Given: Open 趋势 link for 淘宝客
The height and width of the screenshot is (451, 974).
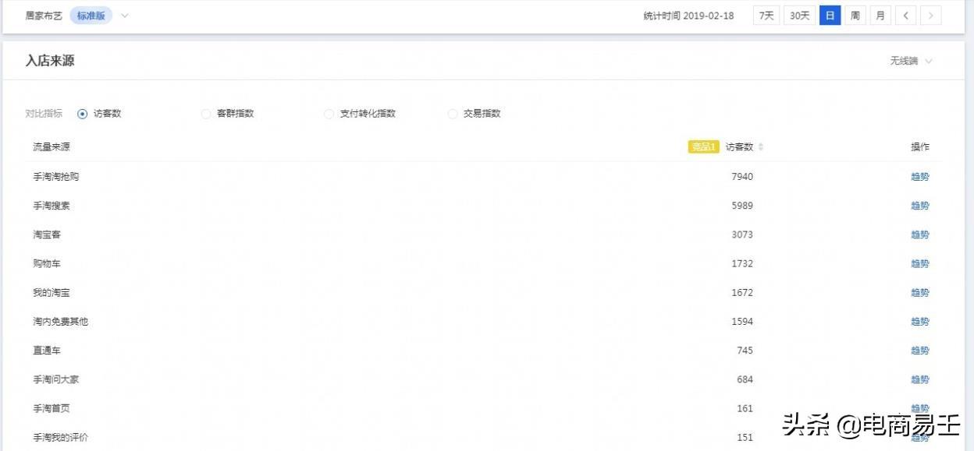Looking at the screenshot, I should (x=920, y=234).
